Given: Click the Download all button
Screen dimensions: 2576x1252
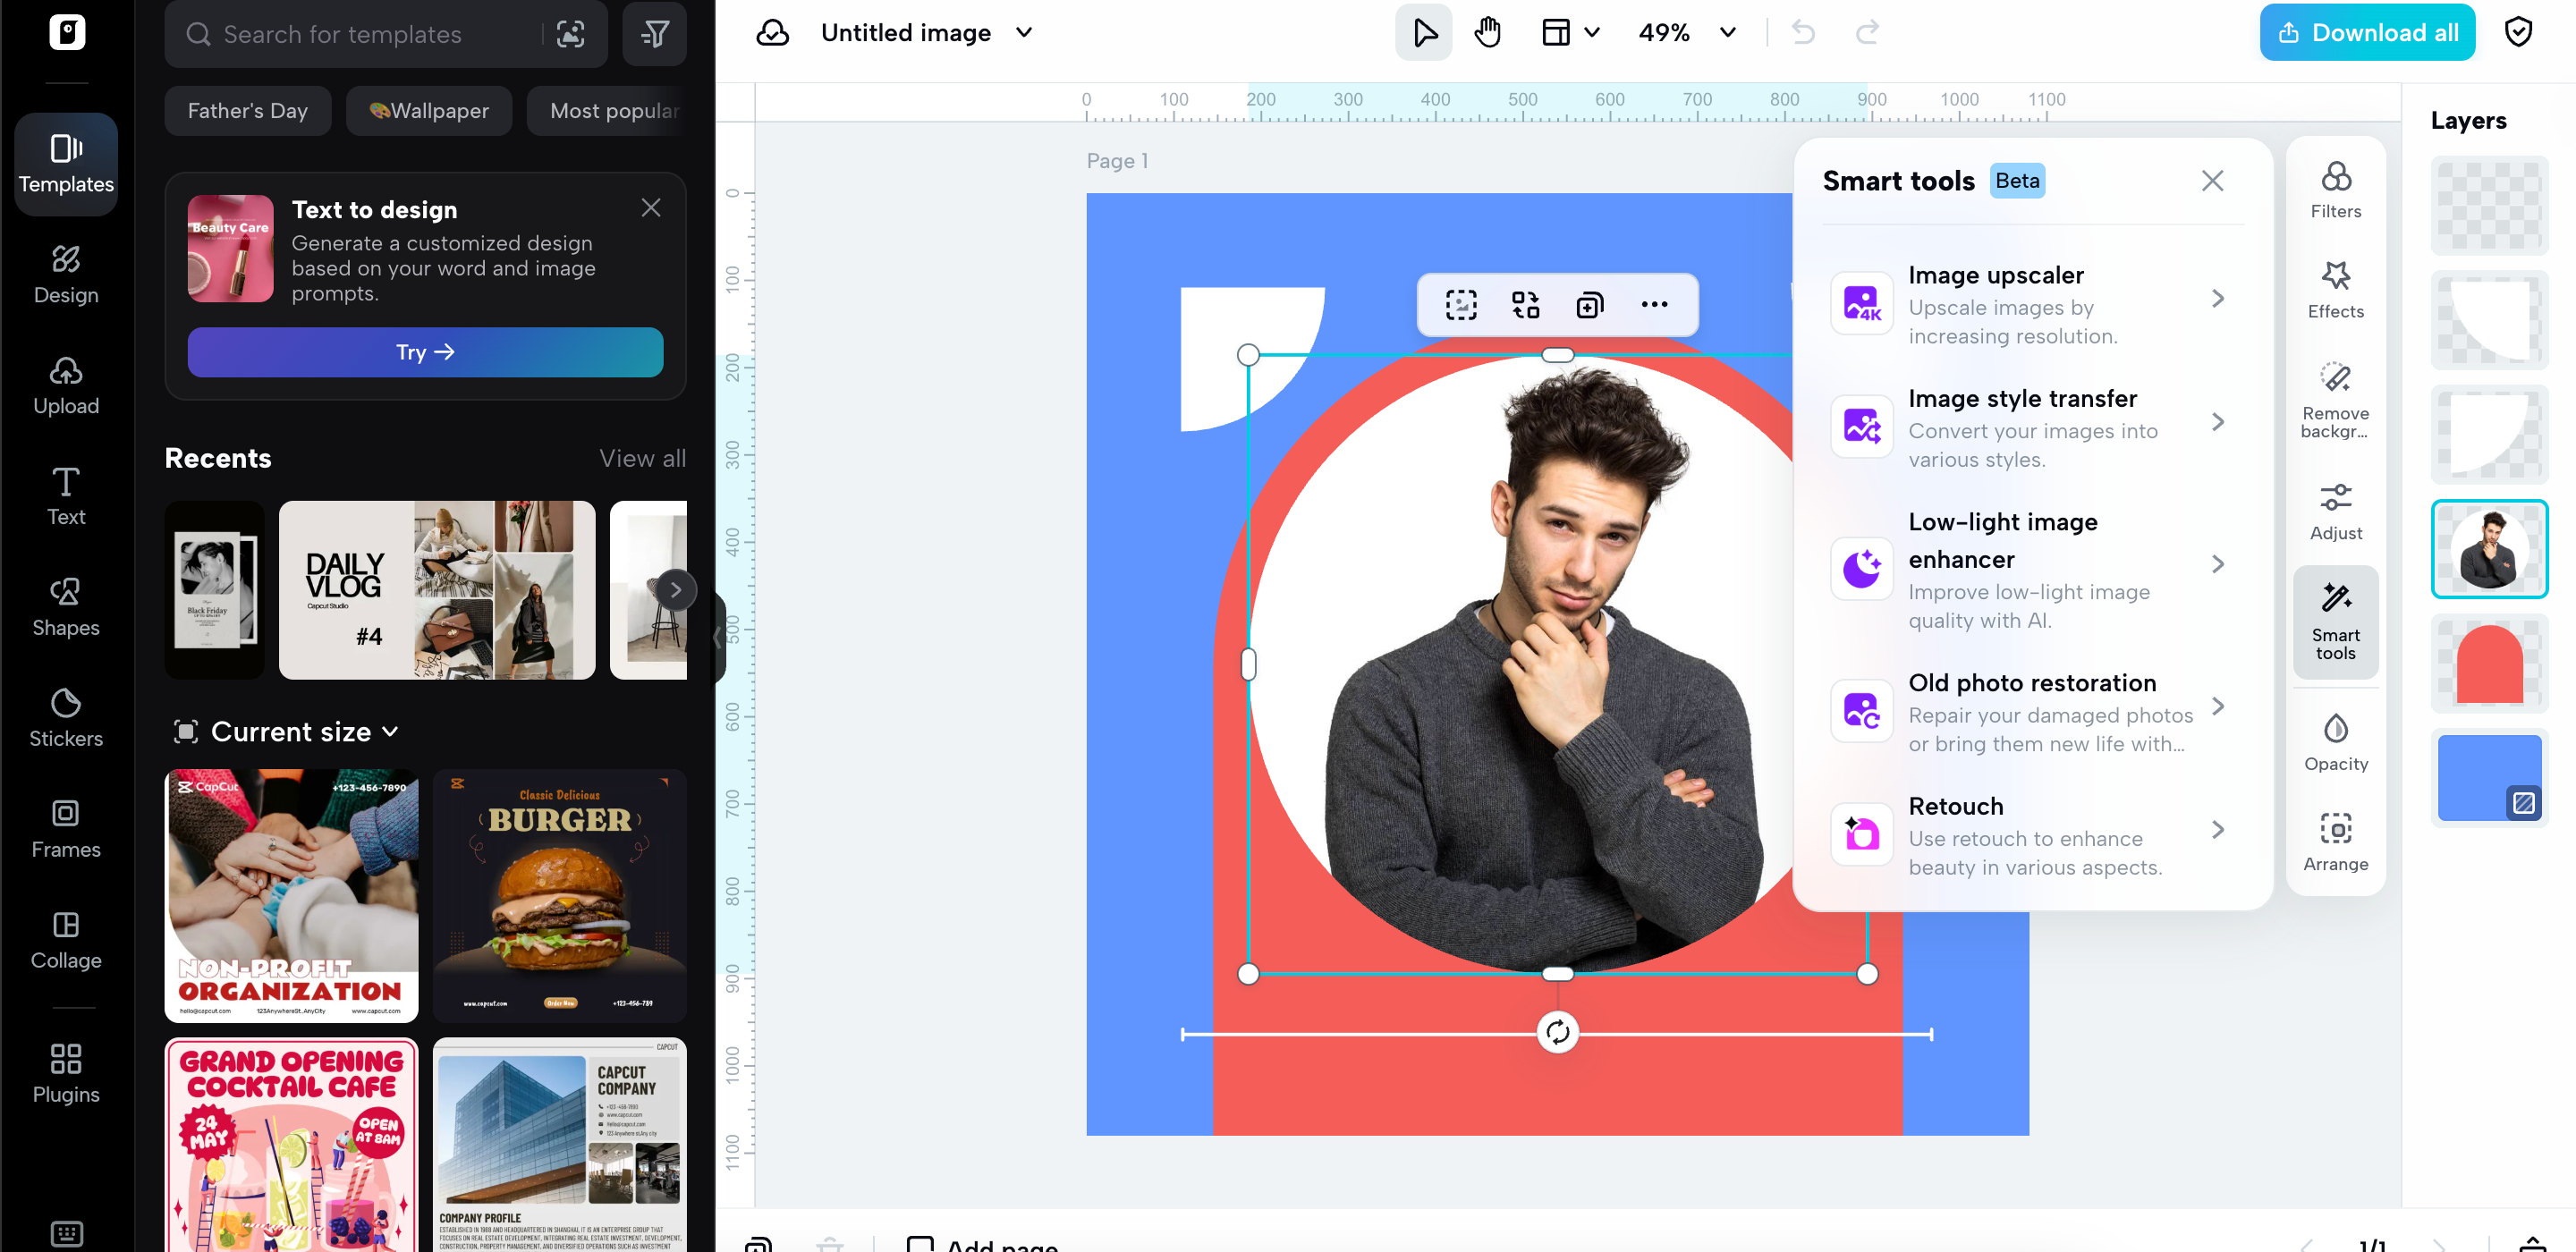Looking at the screenshot, I should (x=2366, y=31).
